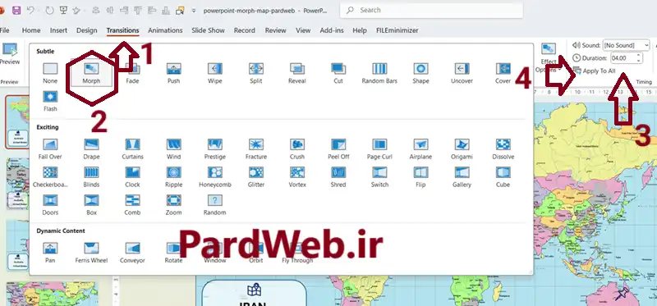Increase Duration with the up stepper
The height and width of the screenshot is (306, 657).
pyautogui.click(x=639, y=55)
